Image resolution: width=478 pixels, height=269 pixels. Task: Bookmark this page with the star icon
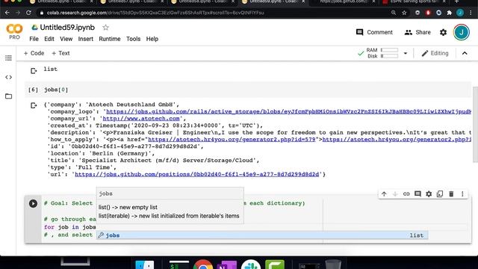(404, 13)
